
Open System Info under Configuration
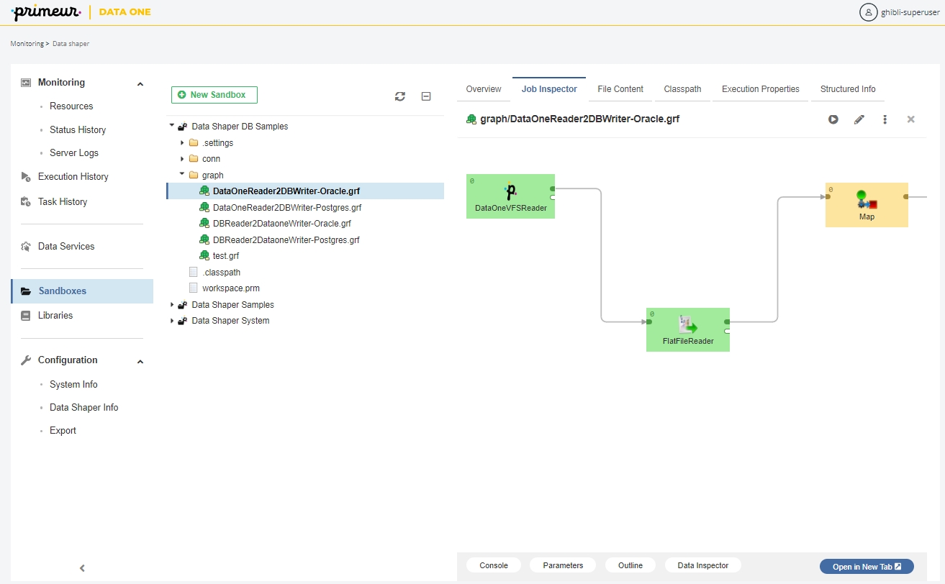tap(73, 385)
